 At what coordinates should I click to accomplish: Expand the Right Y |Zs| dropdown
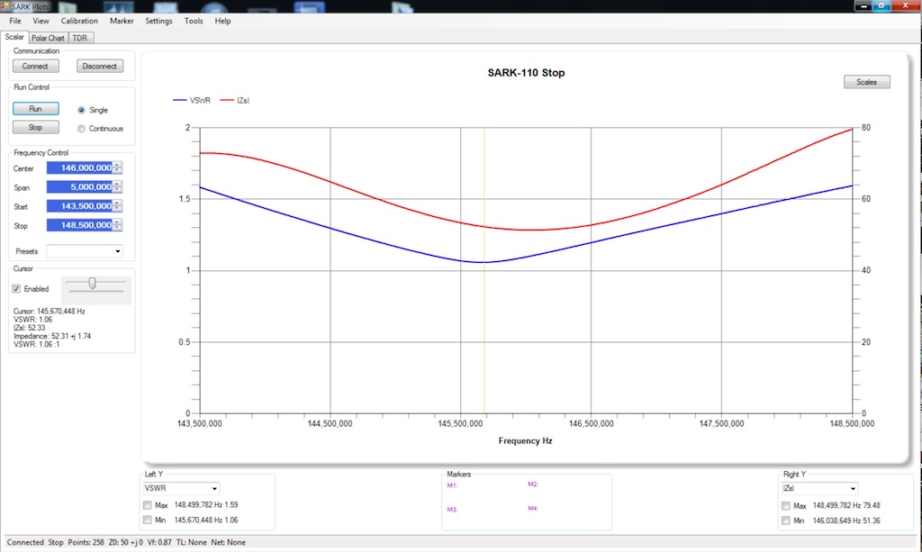point(819,488)
